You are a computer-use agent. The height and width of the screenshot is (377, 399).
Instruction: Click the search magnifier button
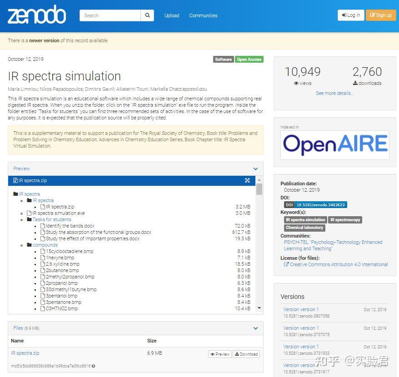(x=147, y=15)
